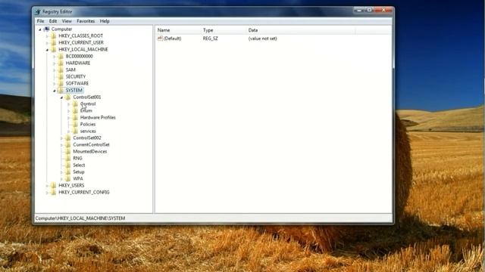Select the CurrentControlSet key label

click(91, 144)
